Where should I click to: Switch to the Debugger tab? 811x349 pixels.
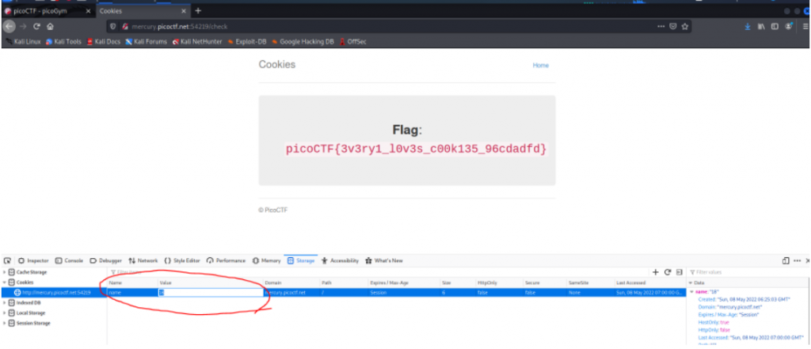coord(106,260)
